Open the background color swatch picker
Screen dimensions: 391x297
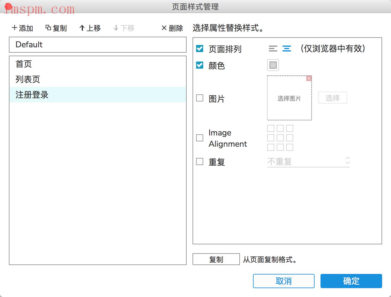(x=273, y=65)
